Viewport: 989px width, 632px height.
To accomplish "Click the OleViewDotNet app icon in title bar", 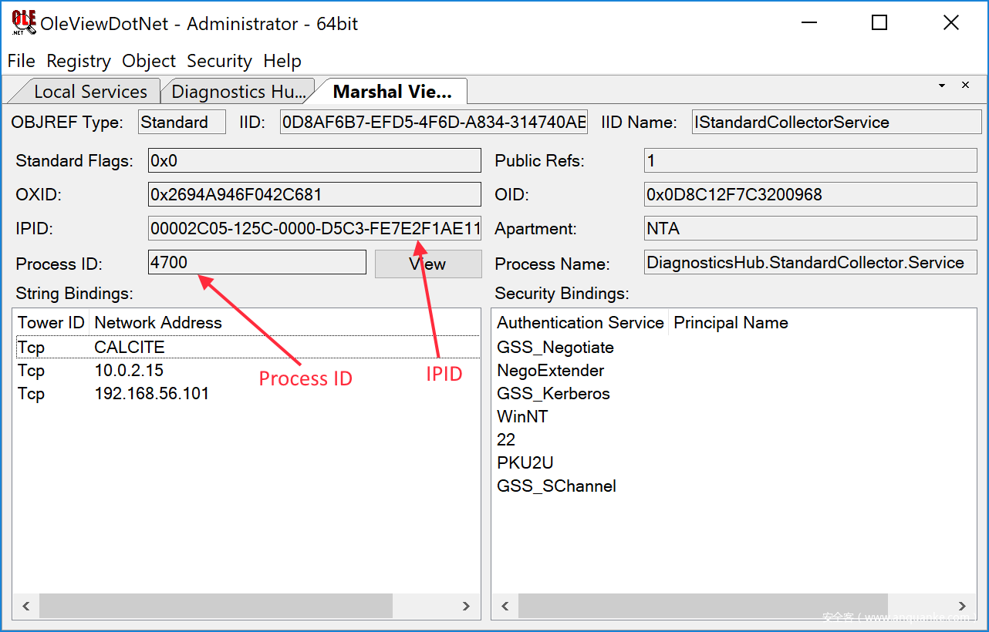I will [23, 22].
